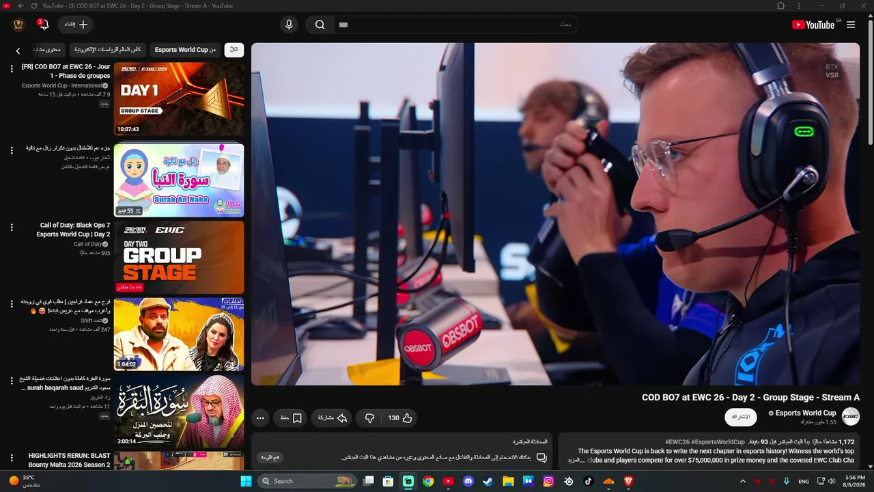
Task: Go back with the browser back arrow
Action: [20, 6]
